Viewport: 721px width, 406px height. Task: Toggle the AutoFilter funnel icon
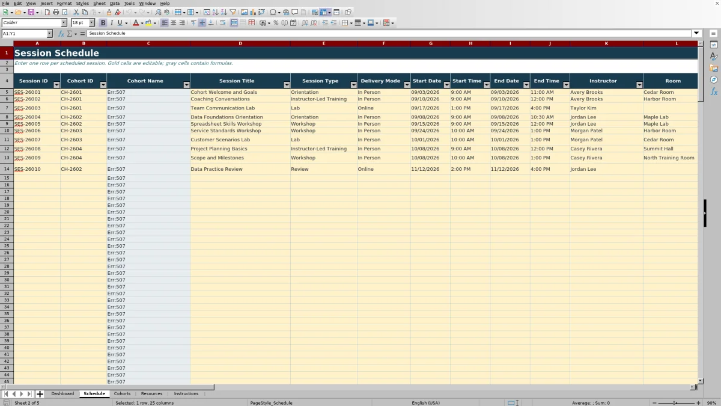[x=233, y=12]
